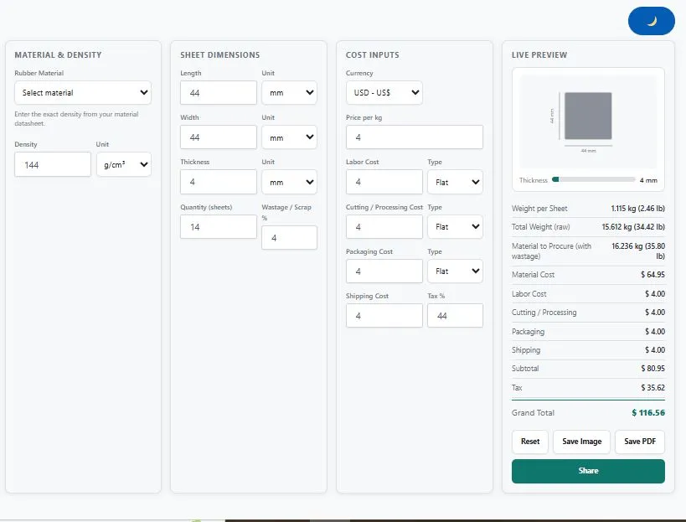Click the Packaging Cost input field
This screenshot has height=522, width=686.
pyautogui.click(x=384, y=271)
